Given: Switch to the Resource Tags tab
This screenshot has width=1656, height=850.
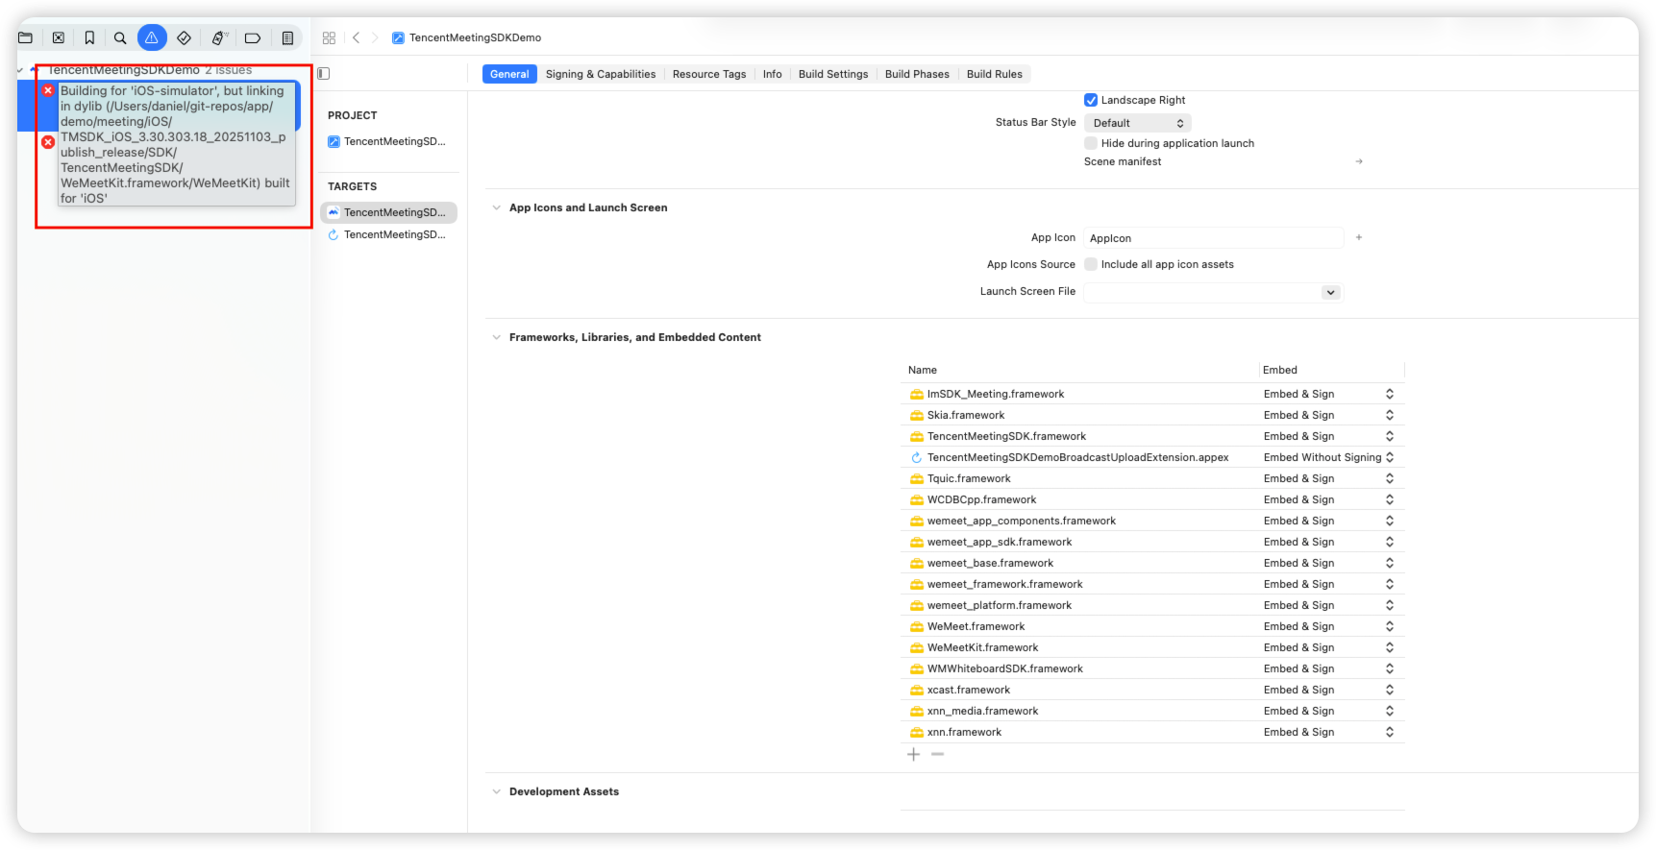Looking at the screenshot, I should [x=709, y=74].
